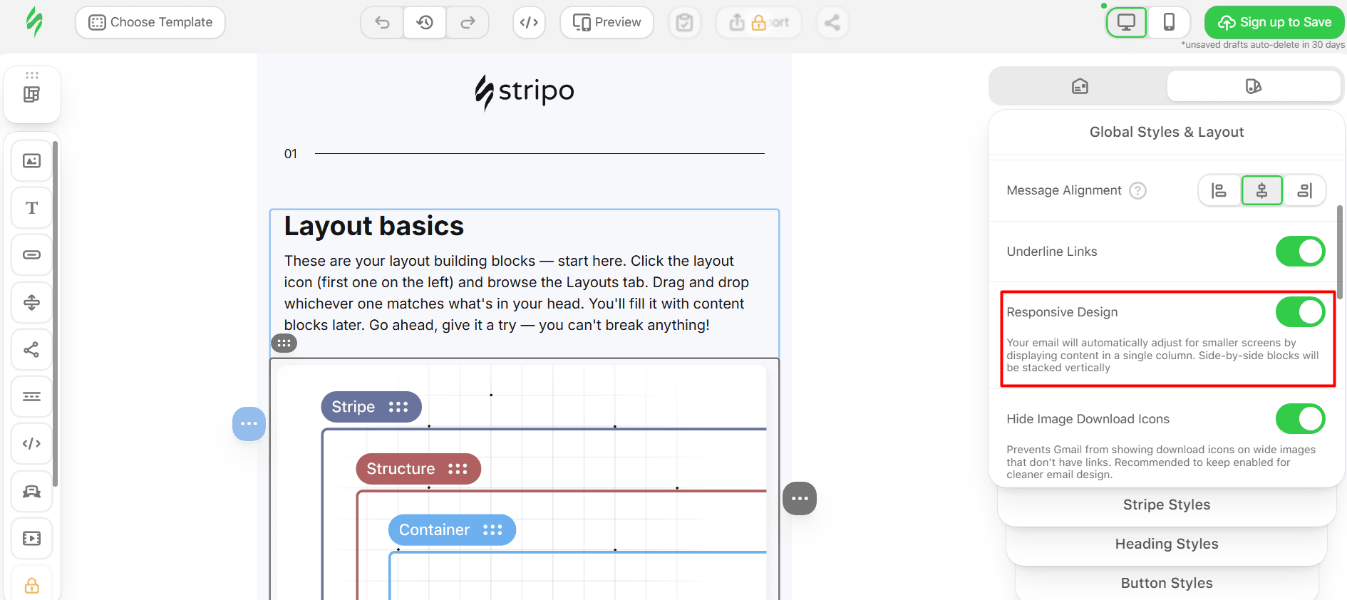Click the Structure label in diagram
Image resolution: width=1347 pixels, height=600 pixels.
[418, 469]
